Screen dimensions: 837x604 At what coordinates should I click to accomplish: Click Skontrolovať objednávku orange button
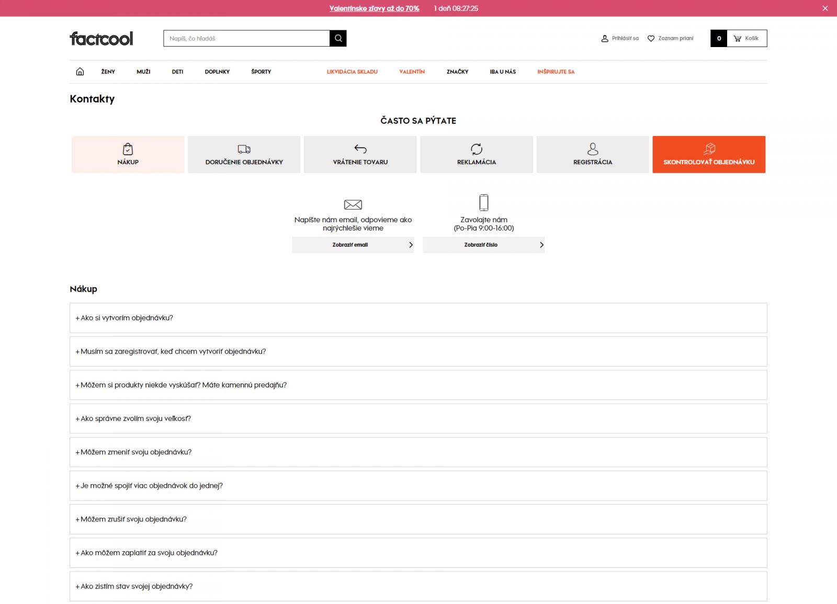708,154
